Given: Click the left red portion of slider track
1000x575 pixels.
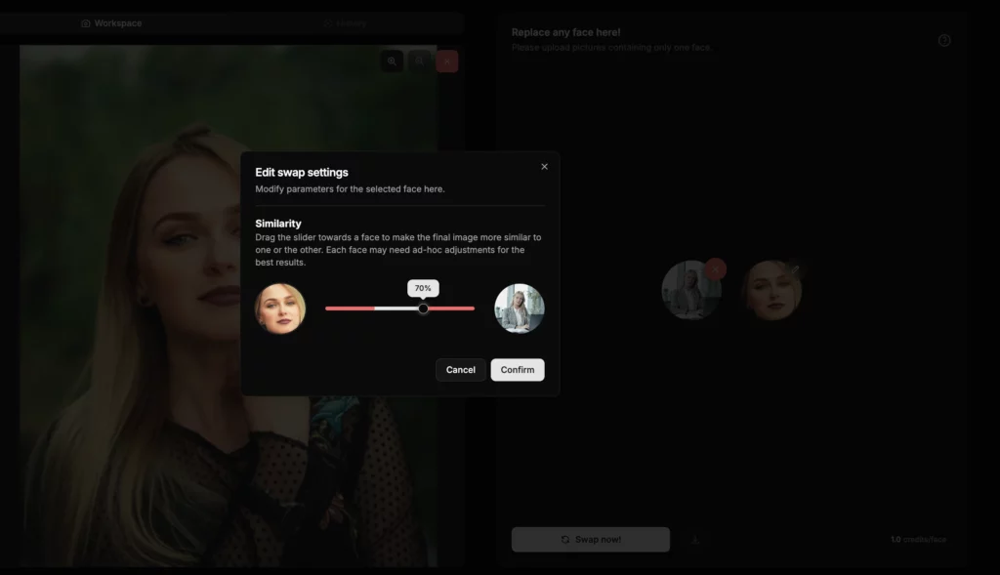Looking at the screenshot, I should tap(349, 308).
